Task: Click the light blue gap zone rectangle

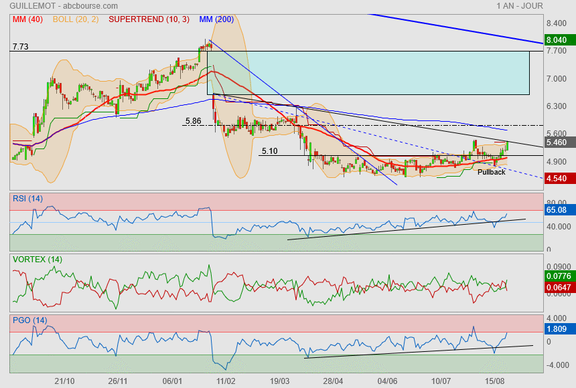Action: click(368, 72)
